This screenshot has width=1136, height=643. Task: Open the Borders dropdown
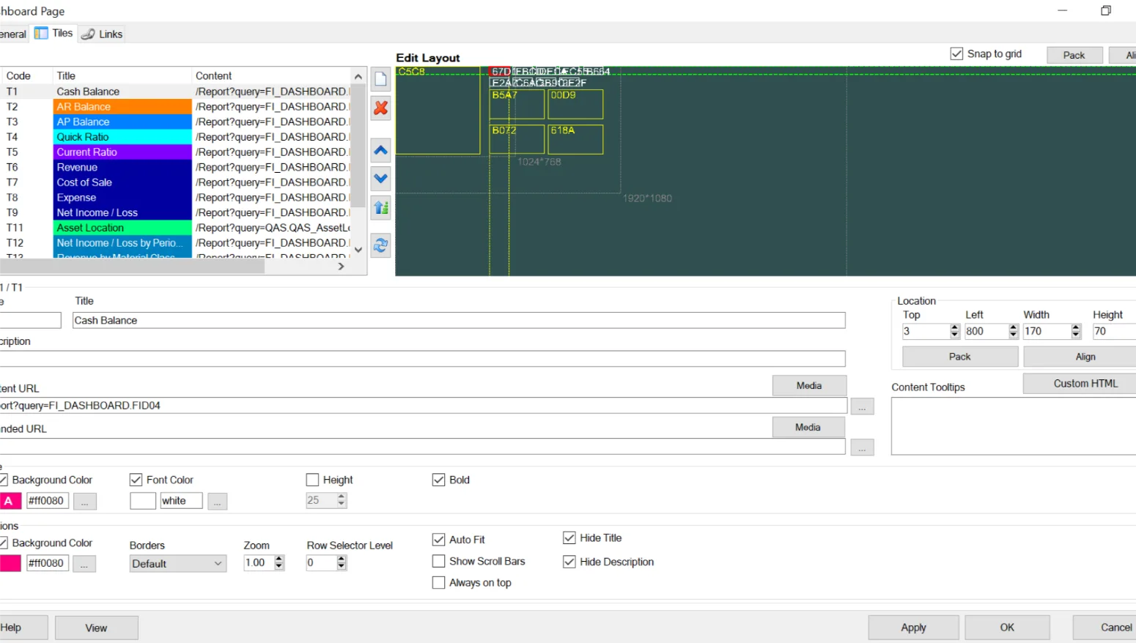point(177,564)
